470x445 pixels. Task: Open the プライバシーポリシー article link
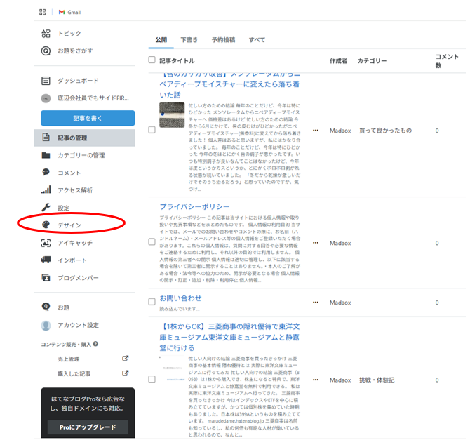tap(194, 206)
